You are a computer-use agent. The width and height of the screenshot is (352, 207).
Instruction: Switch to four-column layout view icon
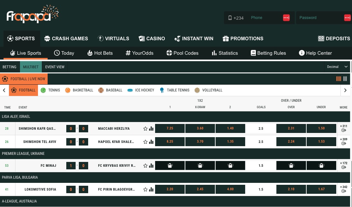coord(338,79)
